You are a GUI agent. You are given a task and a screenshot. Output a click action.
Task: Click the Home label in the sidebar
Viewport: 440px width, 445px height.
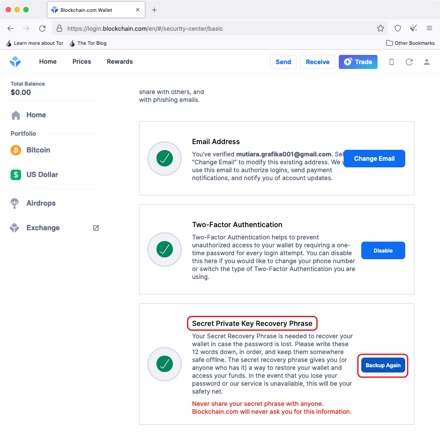click(x=36, y=115)
